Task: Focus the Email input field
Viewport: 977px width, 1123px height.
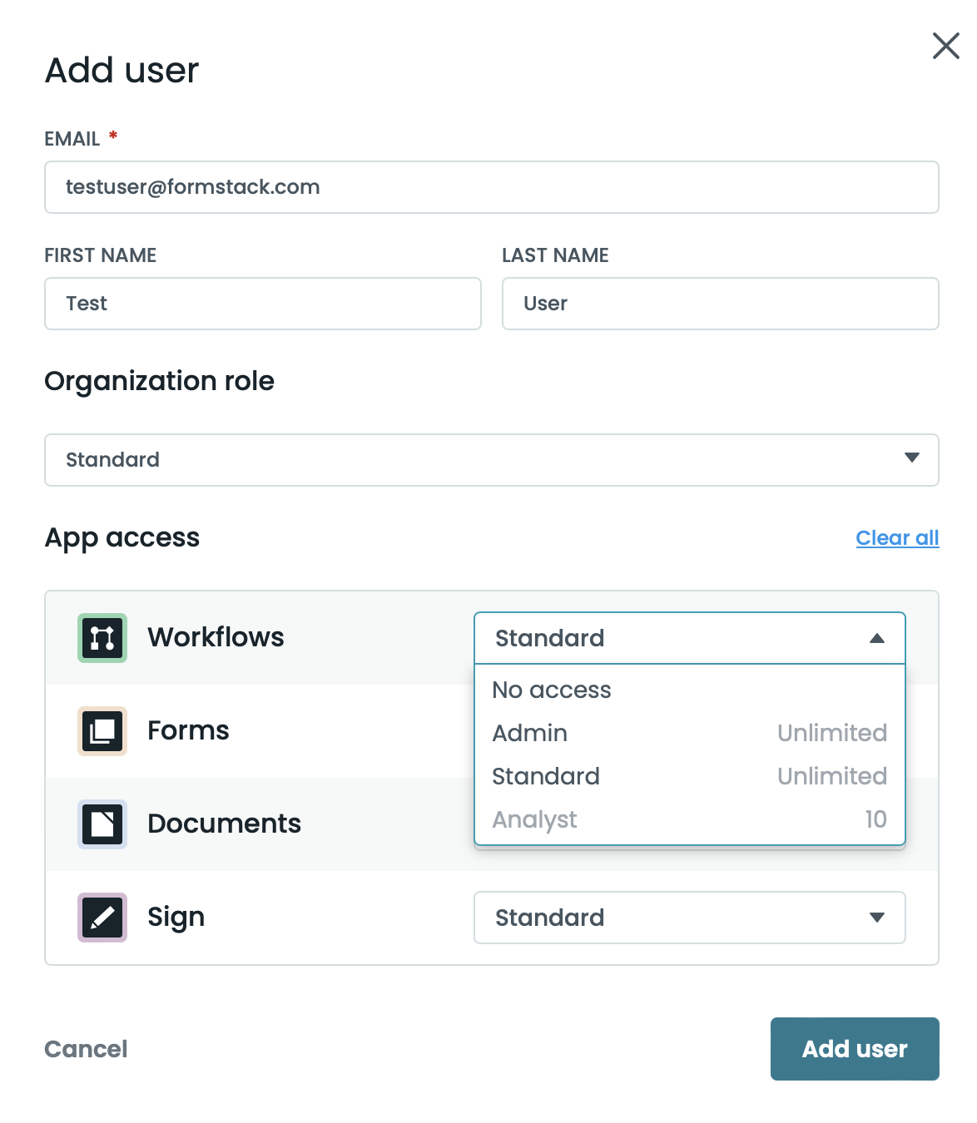Action: (x=491, y=187)
